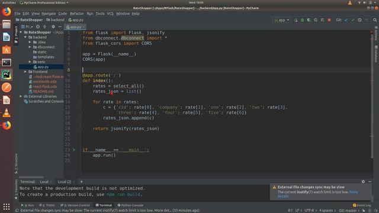
Task: Select templates folder in project tree
Action: pyautogui.click(x=46, y=57)
